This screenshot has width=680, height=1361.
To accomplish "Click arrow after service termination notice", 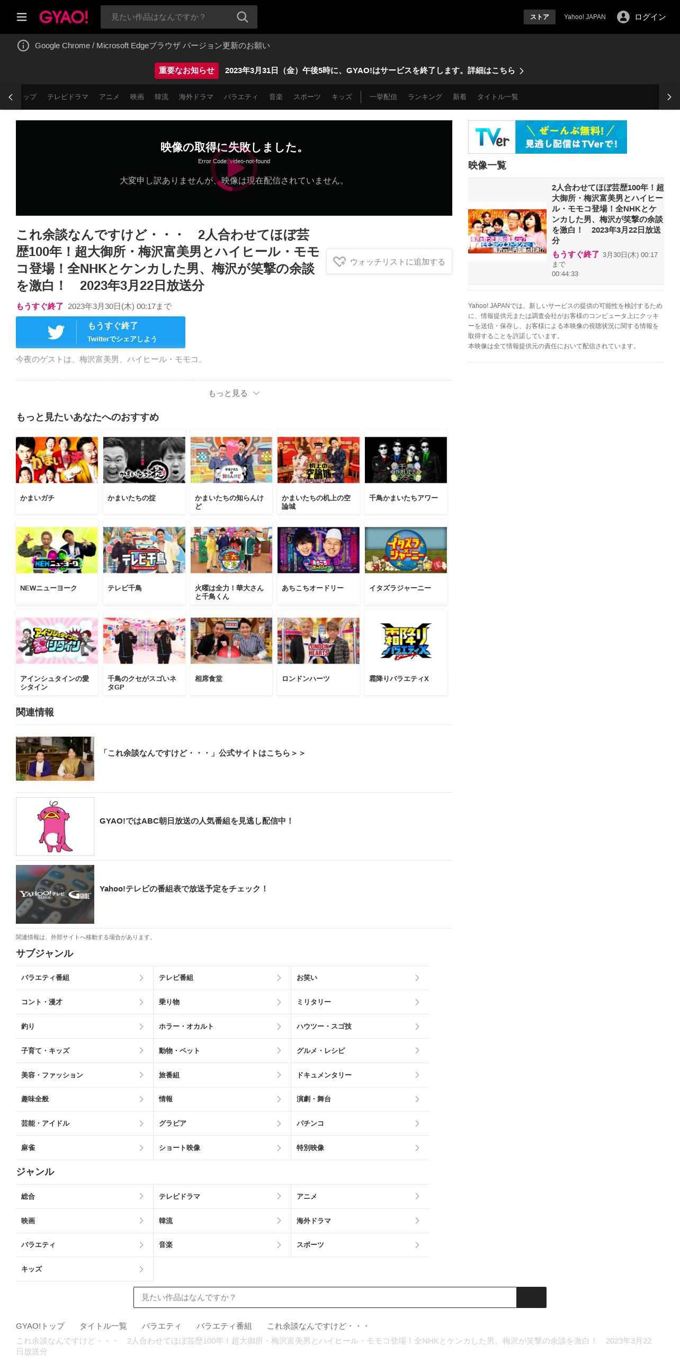I will click(522, 71).
